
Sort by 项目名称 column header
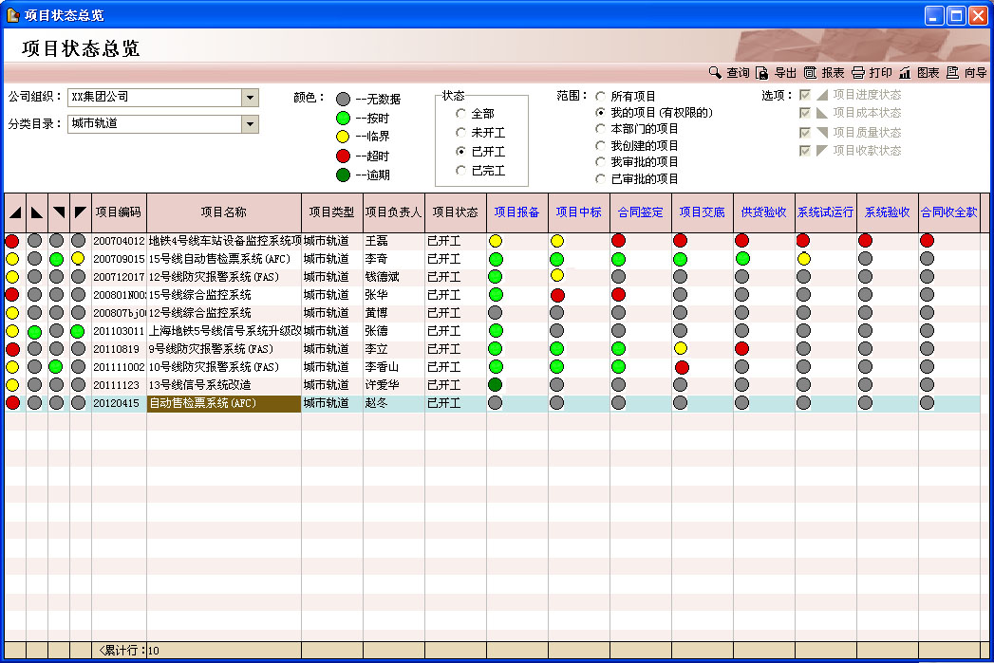[224, 212]
